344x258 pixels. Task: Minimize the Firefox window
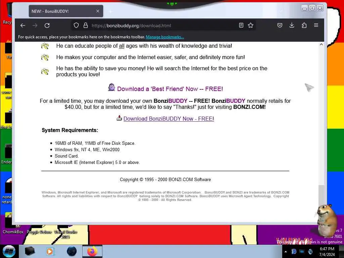304,8
